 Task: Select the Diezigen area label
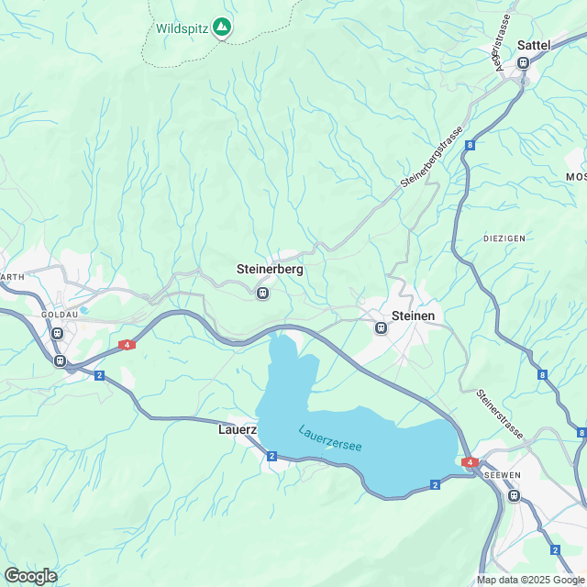[x=504, y=238]
